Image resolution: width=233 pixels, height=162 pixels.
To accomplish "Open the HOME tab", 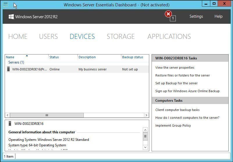I will [18, 37].
